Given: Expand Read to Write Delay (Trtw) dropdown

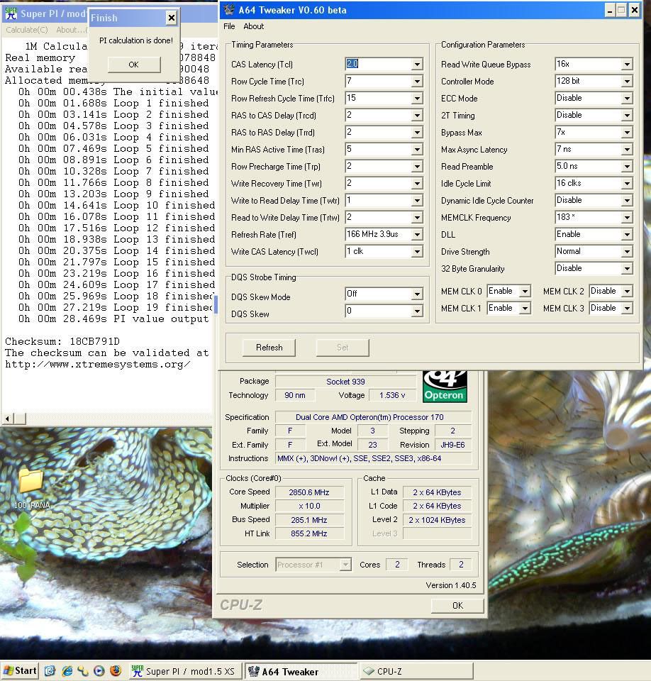Looking at the screenshot, I should tap(418, 217).
